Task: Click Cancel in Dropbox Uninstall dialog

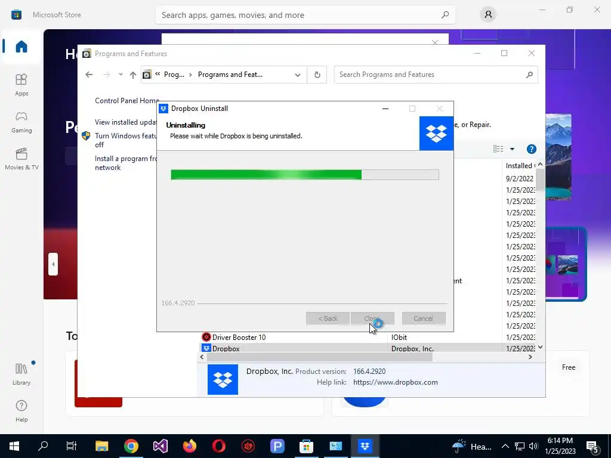Action: 424,318
